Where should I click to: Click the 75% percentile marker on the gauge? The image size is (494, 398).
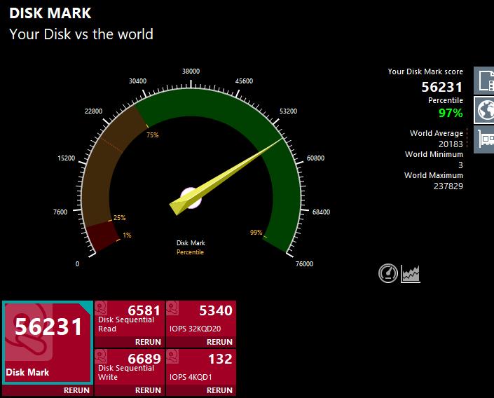pyautogui.click(x=153, y=135)
